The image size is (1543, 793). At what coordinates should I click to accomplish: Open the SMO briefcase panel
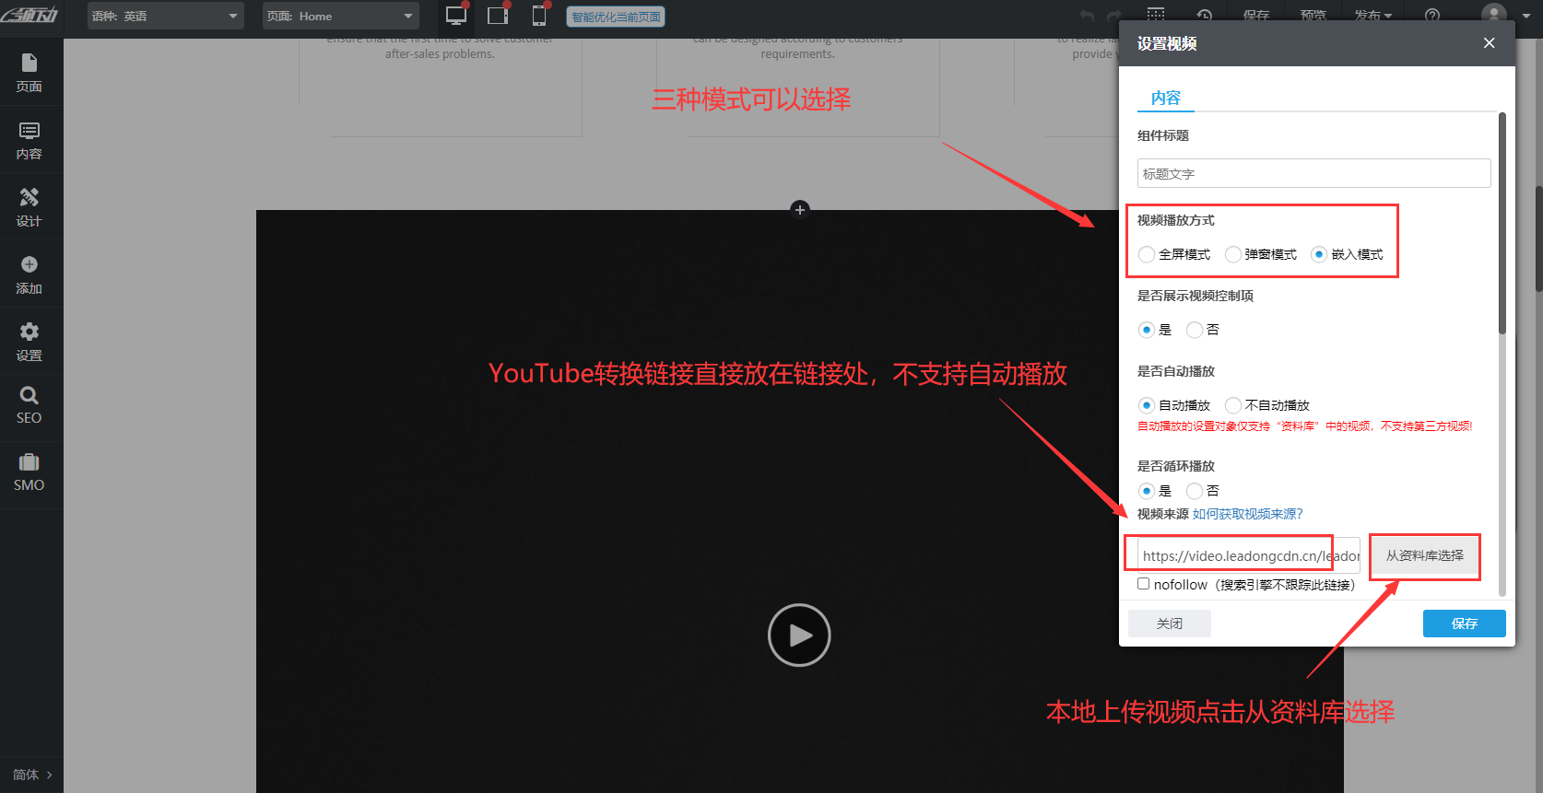click(29, 472)
